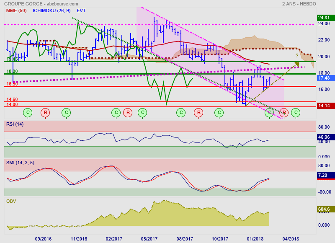This screenshot has height=243, width=335.
Task: Click the C event marker above 10/2017
Action: [219, 112]
